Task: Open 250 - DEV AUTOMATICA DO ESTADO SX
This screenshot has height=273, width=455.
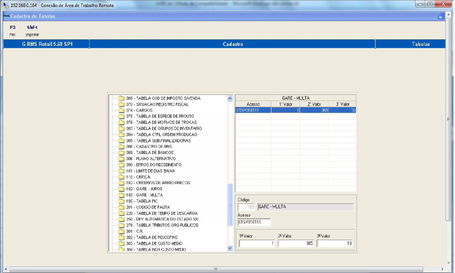Action: (162, 219)
